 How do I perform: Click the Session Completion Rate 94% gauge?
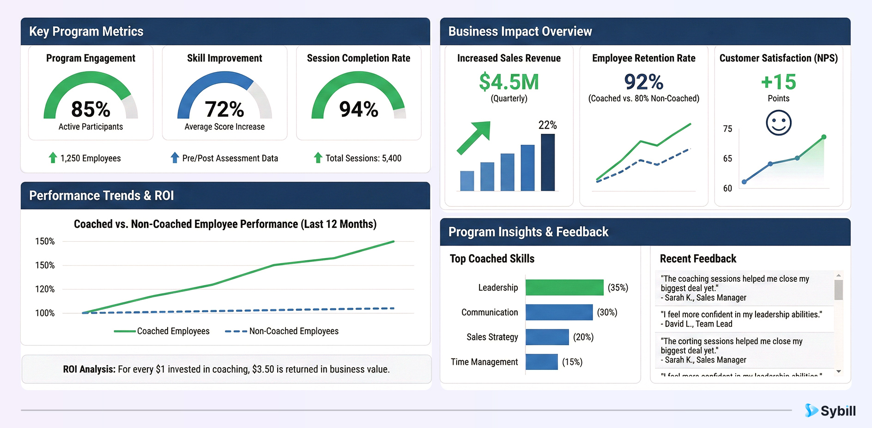(x=358, y=95)
